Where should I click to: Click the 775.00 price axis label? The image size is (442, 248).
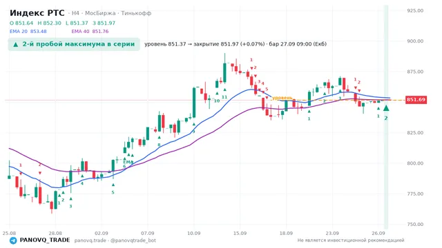[415, 194]
